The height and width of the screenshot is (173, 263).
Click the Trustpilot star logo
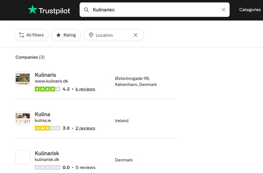(x=33, y=10)
